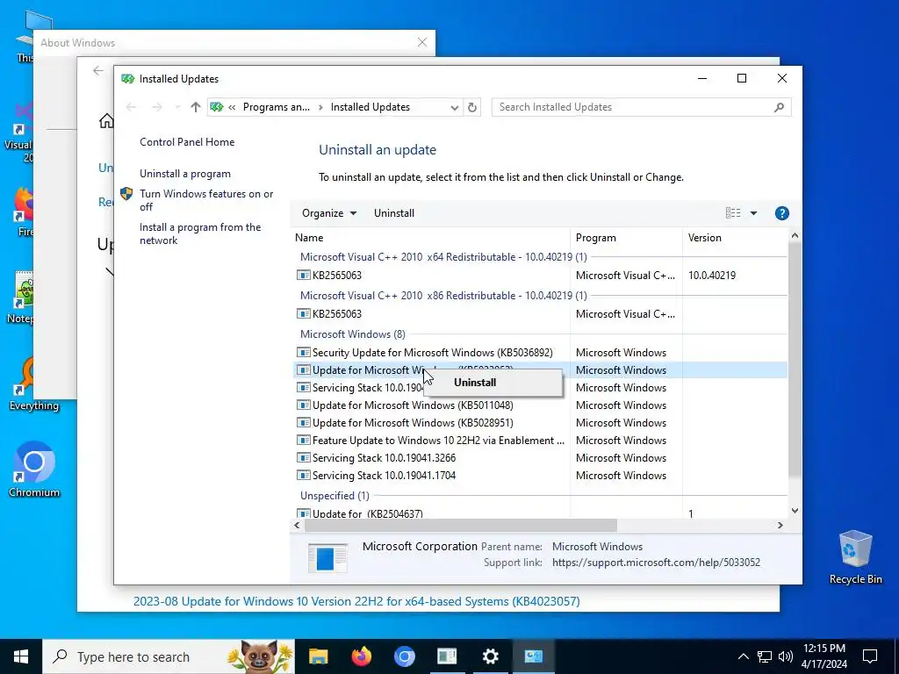Open the recent locations dropdown chevron
Screen dimensions: 899x674
(177, 107)
